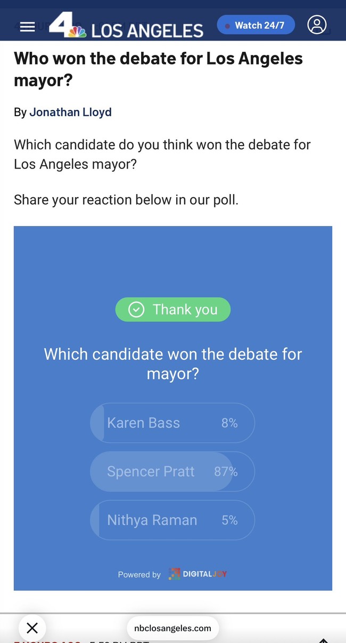346x643 pixels.
Task: Tap the scroll-up arrow at bottom right
Action: coord(323,639)
